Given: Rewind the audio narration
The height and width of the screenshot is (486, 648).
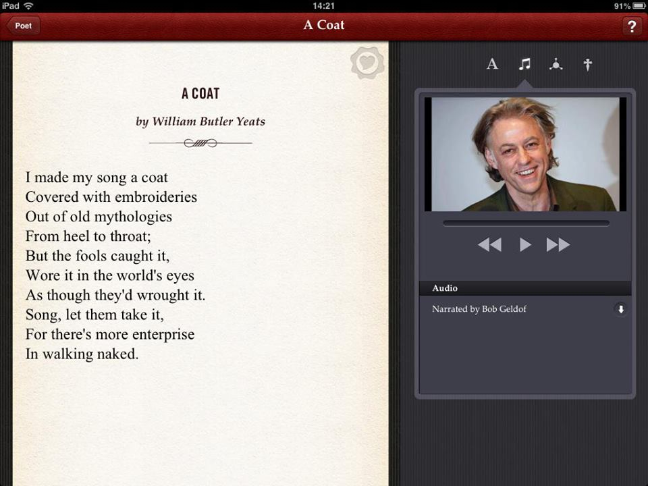Looking at the screenshot, I should [x=489, y=245].
